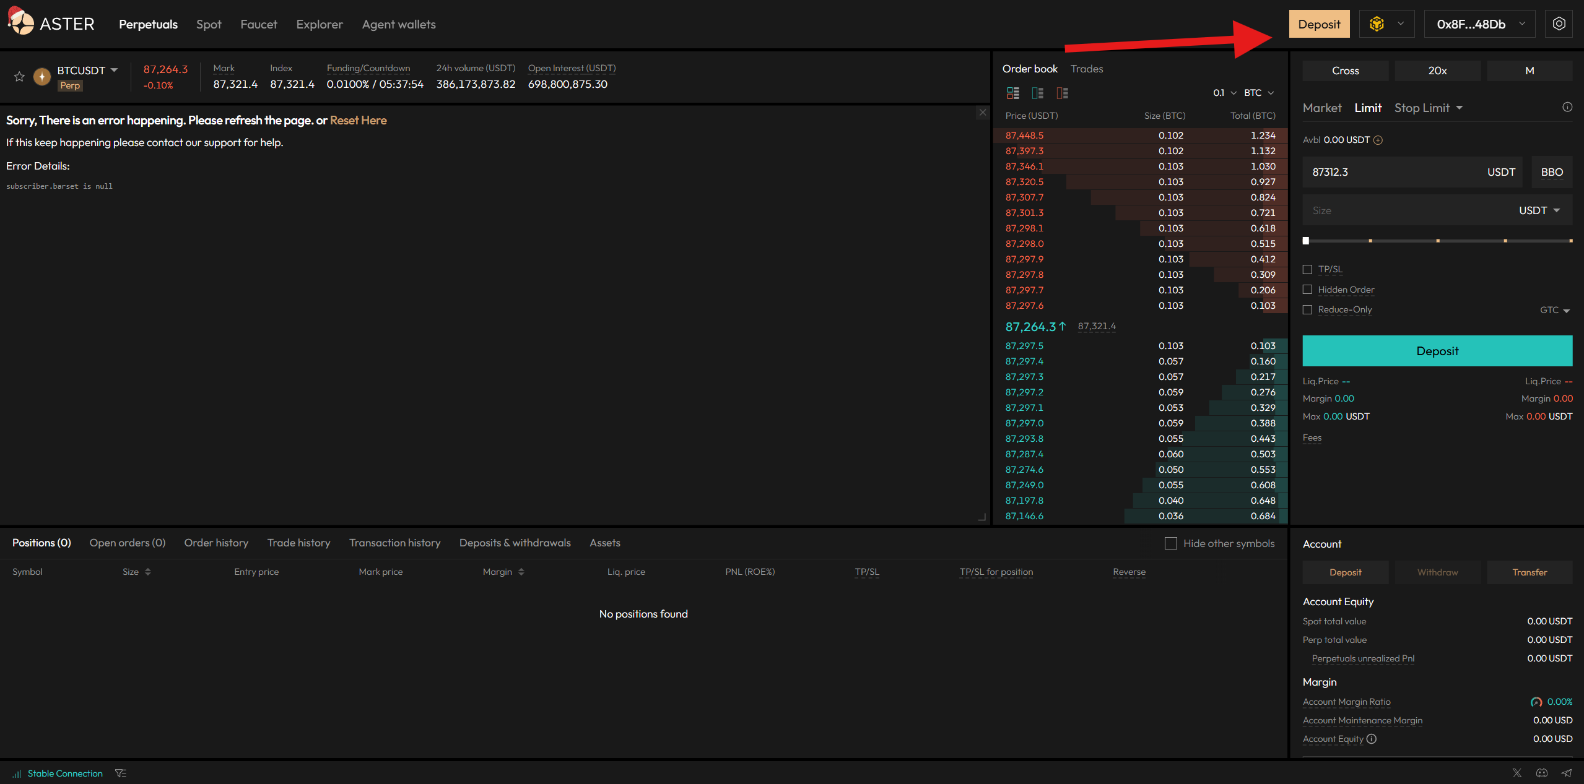1584x784 pixels.
Task: Click the order size slider handle
Action: coord(1306,241)
